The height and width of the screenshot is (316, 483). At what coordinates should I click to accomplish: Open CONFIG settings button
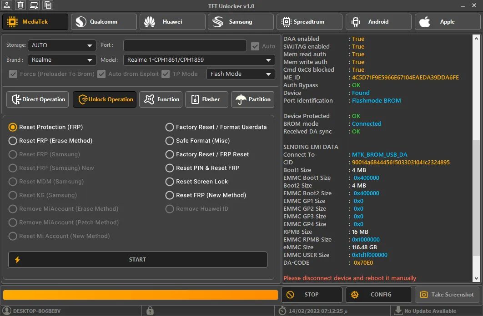coord(378,295)
